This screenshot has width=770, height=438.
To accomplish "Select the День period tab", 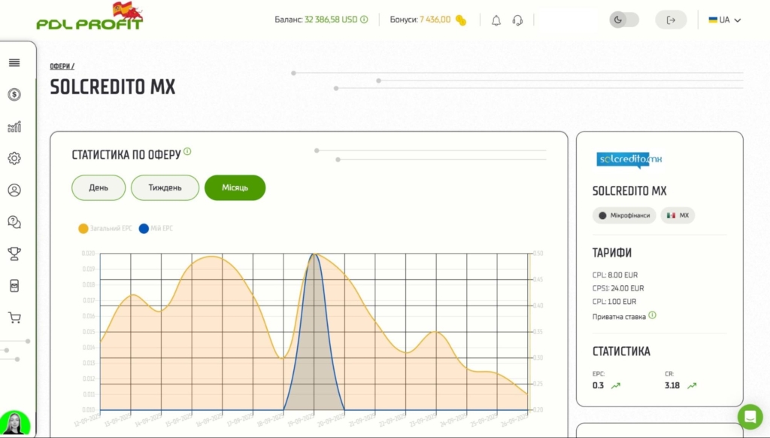I will click(99, 187).
